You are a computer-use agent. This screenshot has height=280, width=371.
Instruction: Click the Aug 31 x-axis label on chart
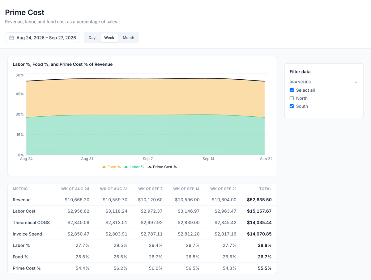(x=87, y=159)
